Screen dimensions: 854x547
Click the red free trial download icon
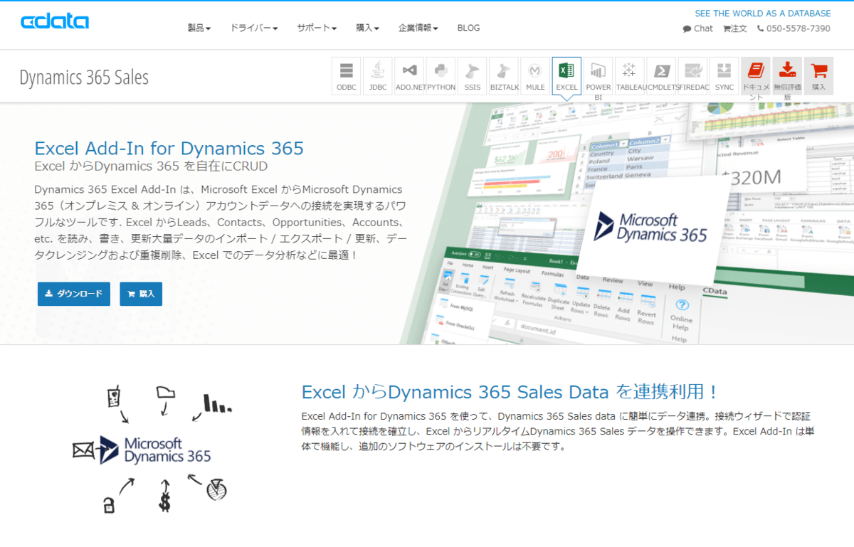(787, 76)
